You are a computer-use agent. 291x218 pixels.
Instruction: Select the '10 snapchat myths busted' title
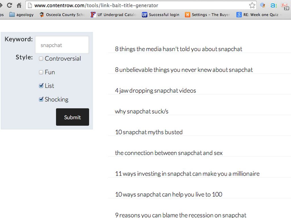click(149, 132)
